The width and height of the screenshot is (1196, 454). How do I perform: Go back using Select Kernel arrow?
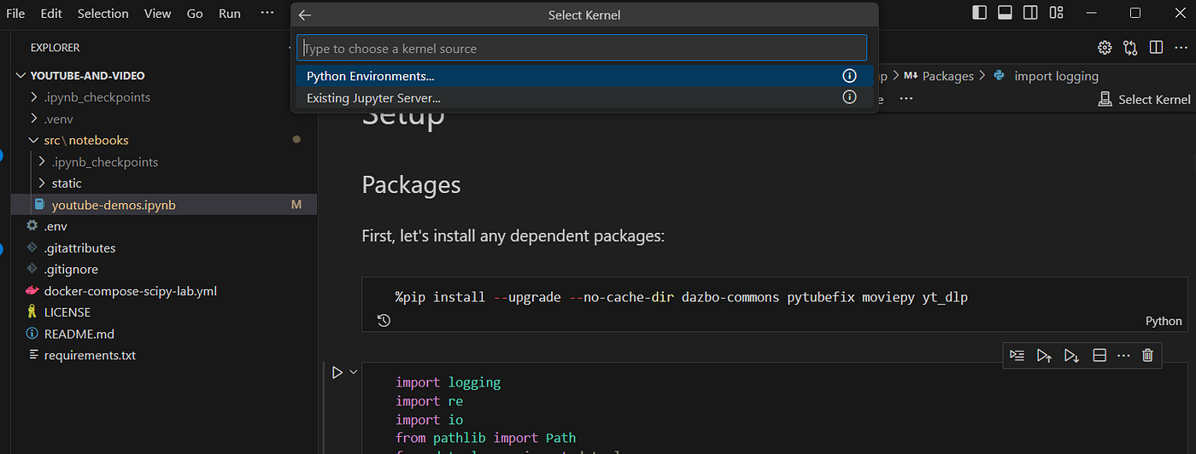pyautogui.click(x=305, y=15)
